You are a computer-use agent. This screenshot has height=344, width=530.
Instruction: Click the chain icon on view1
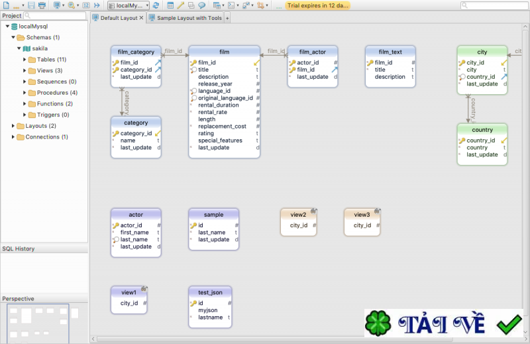point(144,288)
